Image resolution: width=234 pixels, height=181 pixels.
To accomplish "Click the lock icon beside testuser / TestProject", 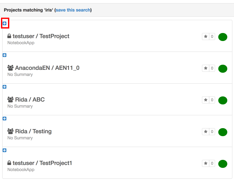I will [x=9, y=36].
